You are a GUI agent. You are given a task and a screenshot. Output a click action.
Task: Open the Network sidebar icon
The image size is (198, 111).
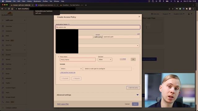tap(3, 78)
